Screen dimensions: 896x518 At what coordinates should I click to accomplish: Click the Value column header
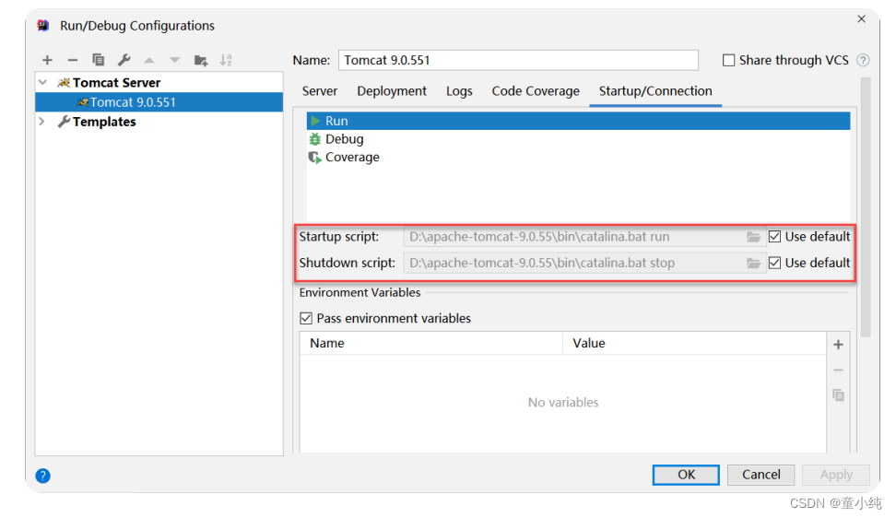[x=694, y=343]
